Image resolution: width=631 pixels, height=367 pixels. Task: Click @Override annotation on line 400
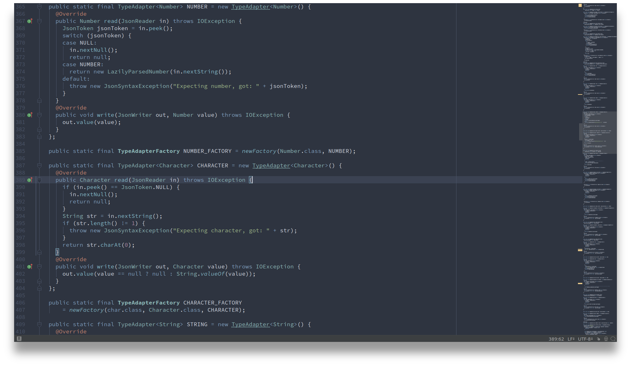[x=71, y=259]
